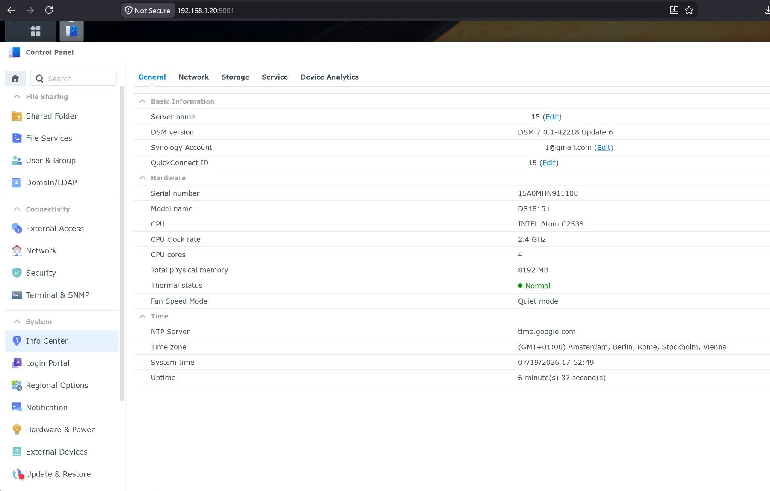Collapse System sidebar section

point(17,321)
